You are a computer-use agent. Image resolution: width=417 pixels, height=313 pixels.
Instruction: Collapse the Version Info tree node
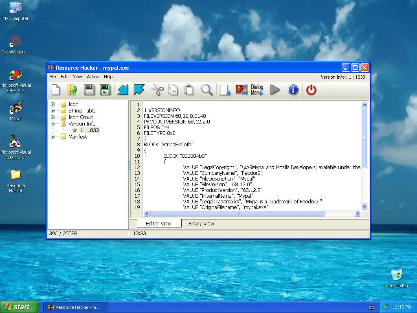[53, 123]
